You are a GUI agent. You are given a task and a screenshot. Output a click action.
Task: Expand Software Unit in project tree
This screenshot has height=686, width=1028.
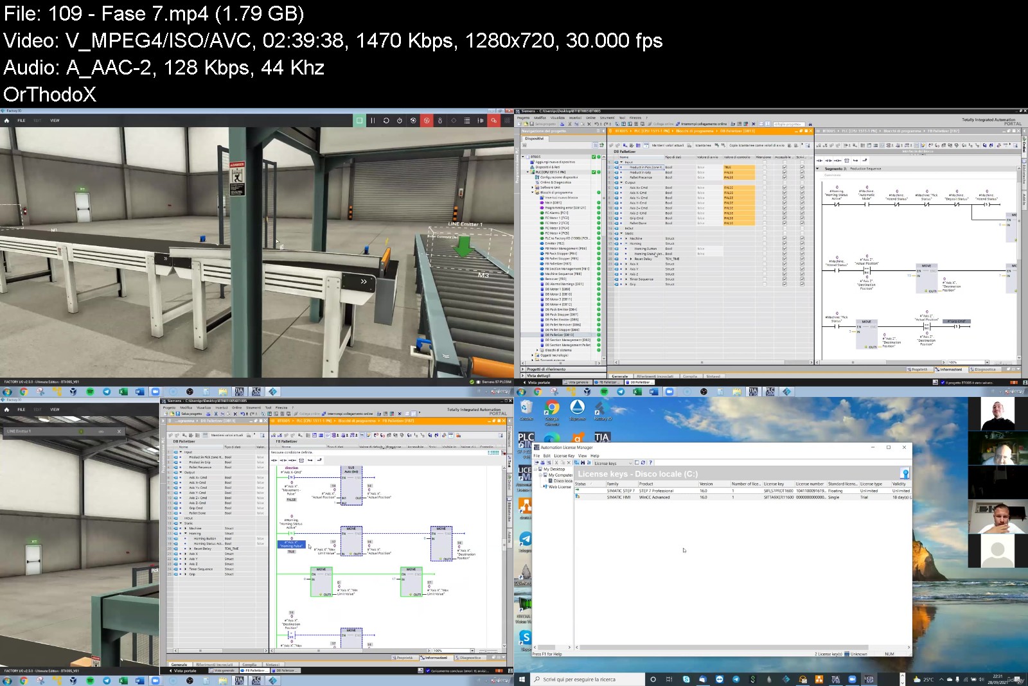click(533, 188)
